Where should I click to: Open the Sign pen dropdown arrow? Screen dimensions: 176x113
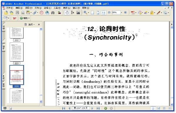[x=161, y=13]
